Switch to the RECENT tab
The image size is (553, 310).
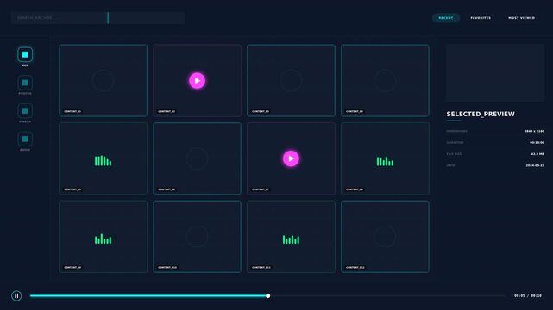tap(446, 18)
